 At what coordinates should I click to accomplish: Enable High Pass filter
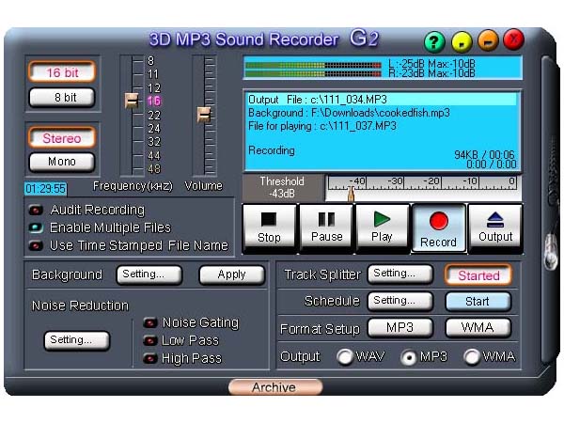150,358
